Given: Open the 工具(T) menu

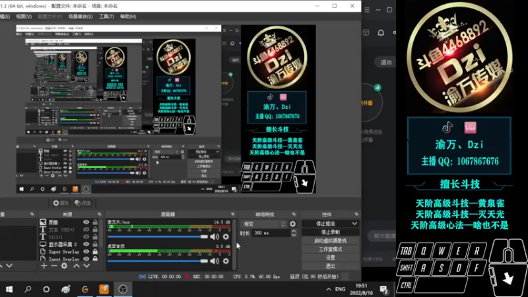Looking at the screenshot, I should 106,16.
